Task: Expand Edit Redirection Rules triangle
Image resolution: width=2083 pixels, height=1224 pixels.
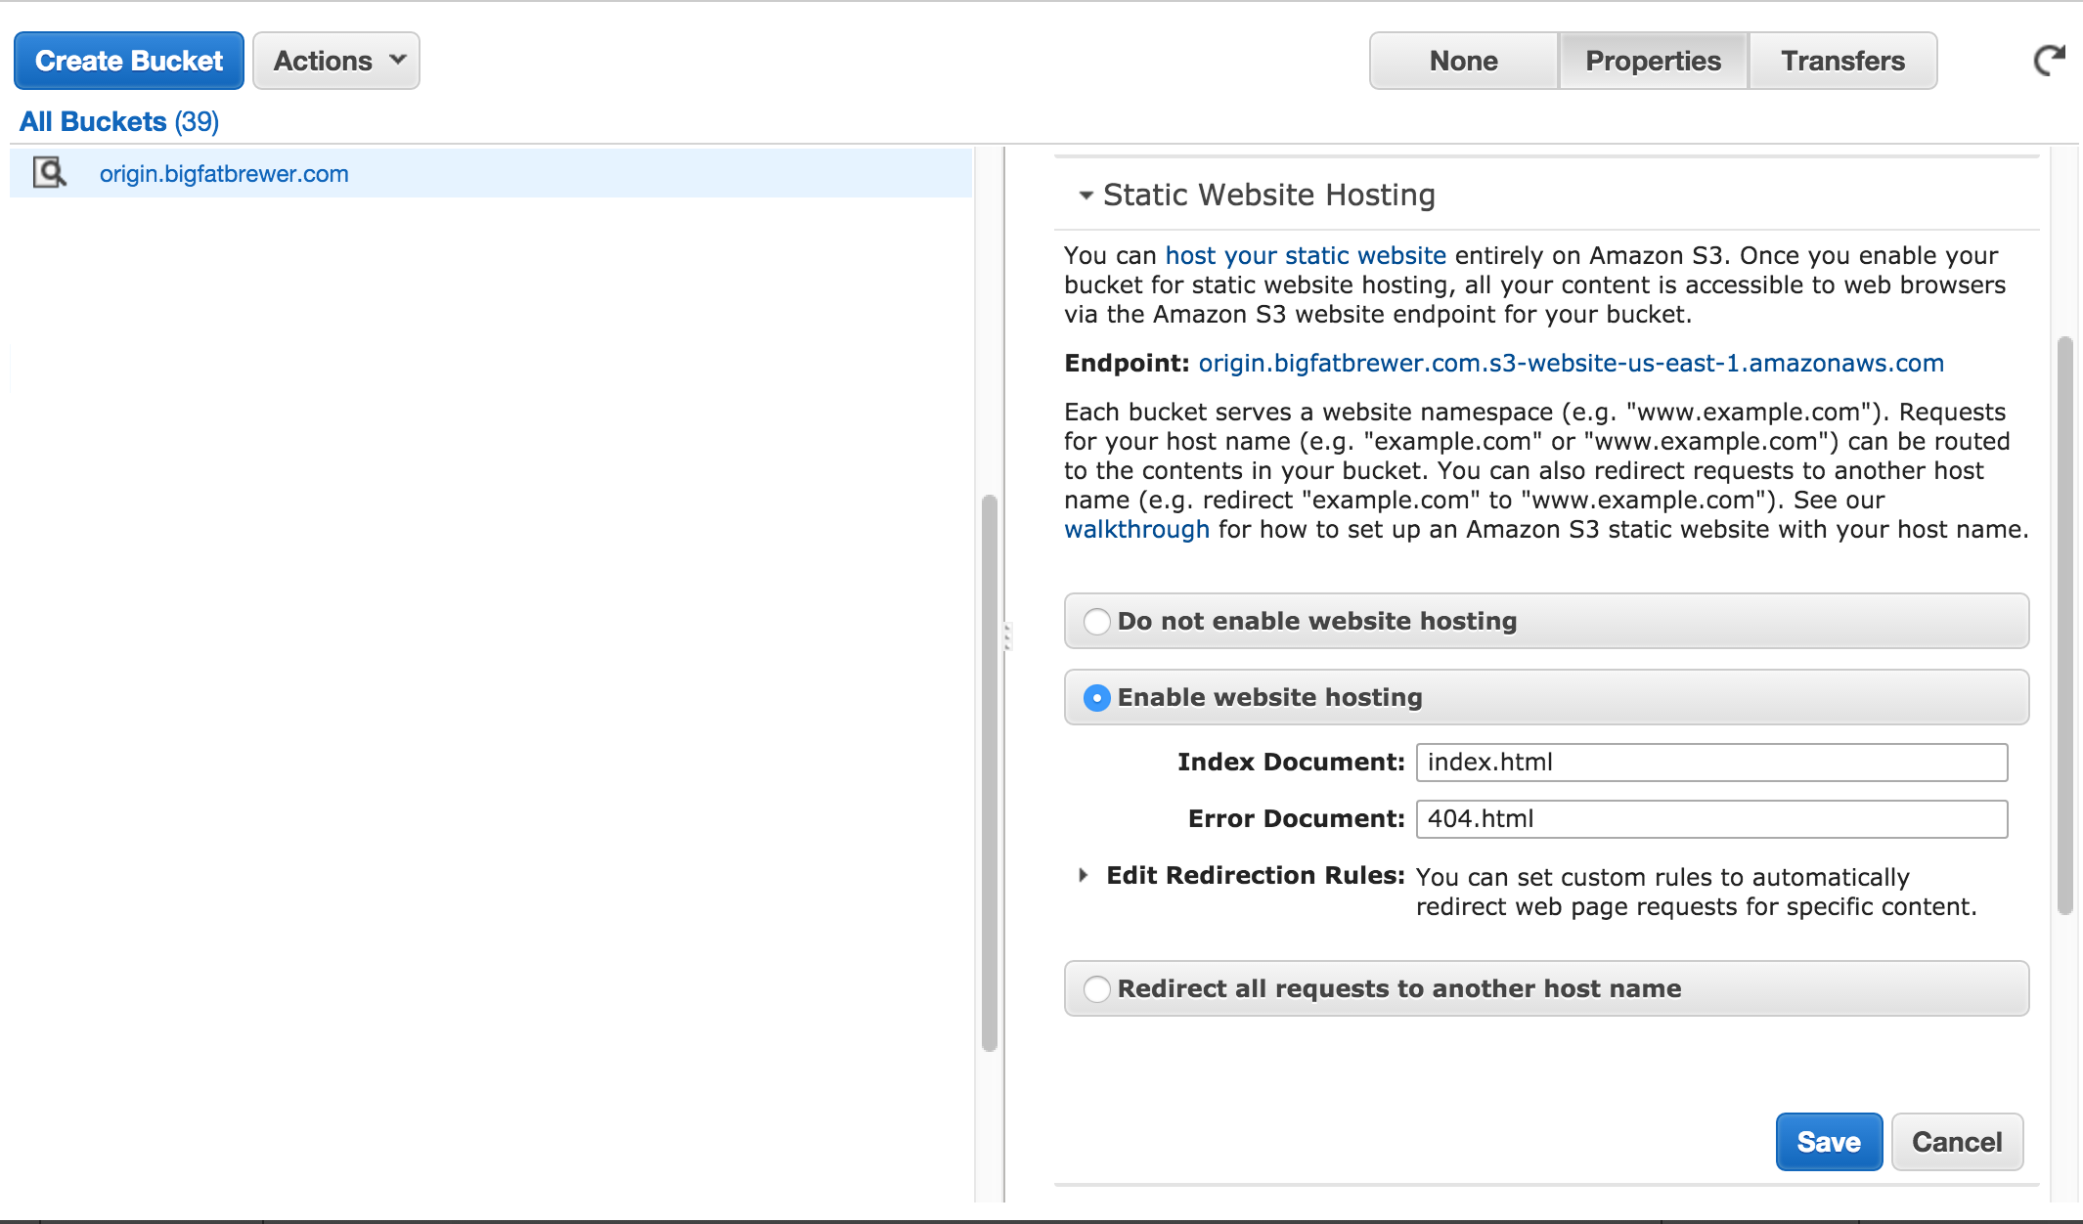Action: pos(1083,876)
